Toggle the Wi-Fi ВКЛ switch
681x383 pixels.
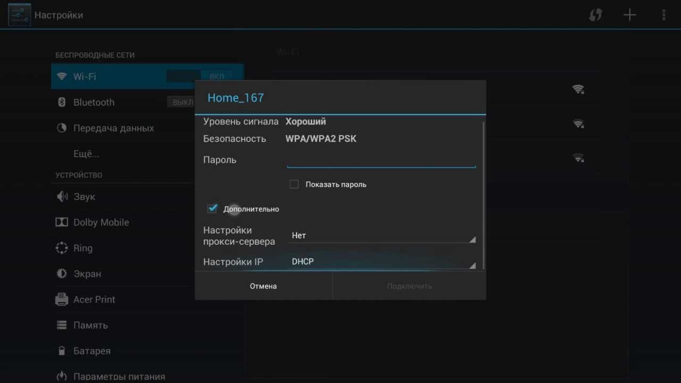coord(200,76)
